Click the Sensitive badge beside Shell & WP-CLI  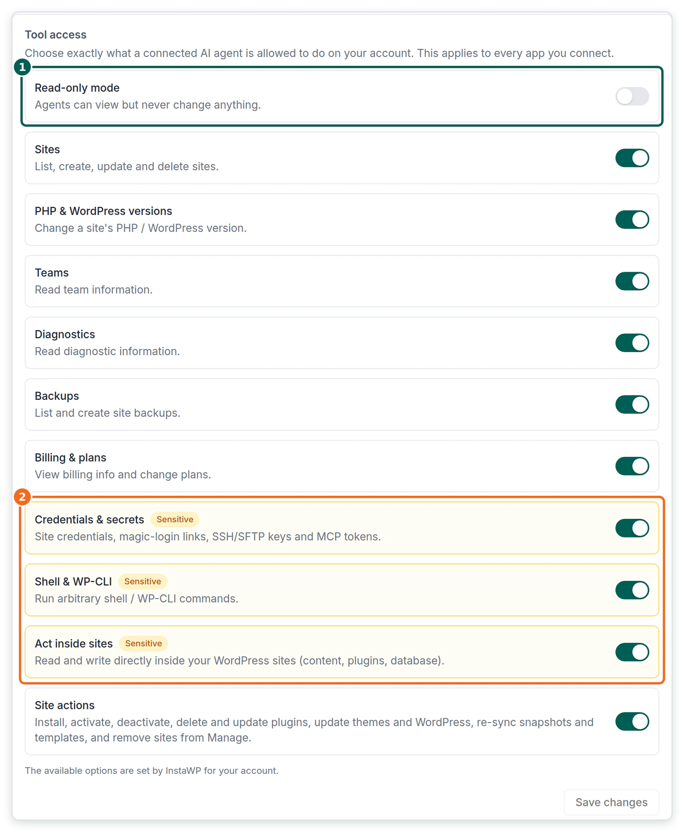pyautogui.click(x=142, y=581)
